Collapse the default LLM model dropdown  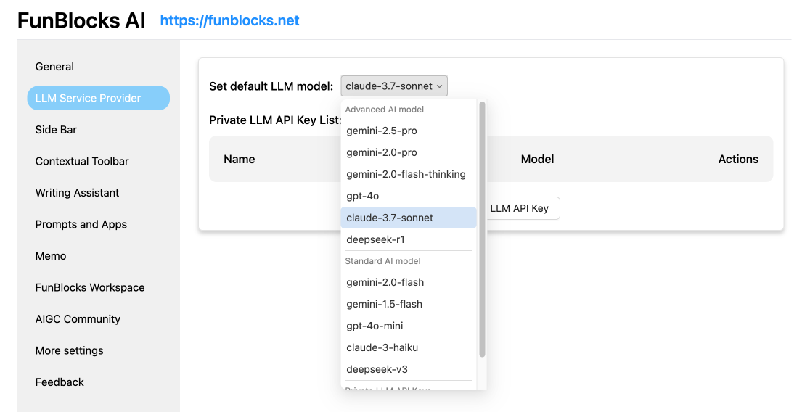394,86
